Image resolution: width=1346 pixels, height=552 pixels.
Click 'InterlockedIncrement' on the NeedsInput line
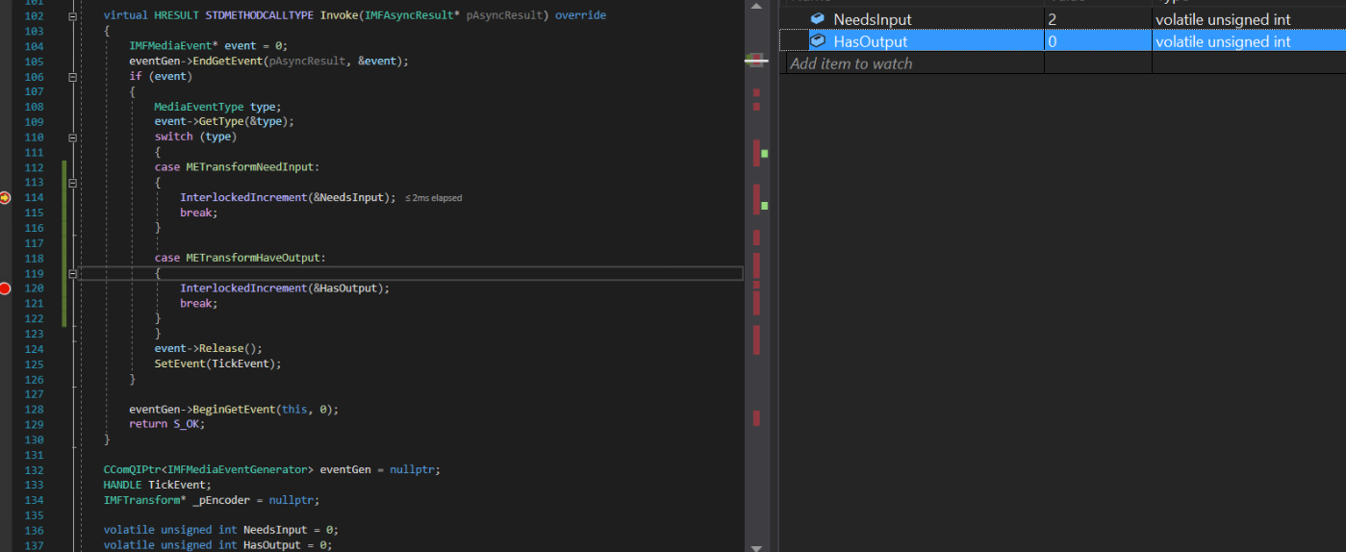[243, 197]
